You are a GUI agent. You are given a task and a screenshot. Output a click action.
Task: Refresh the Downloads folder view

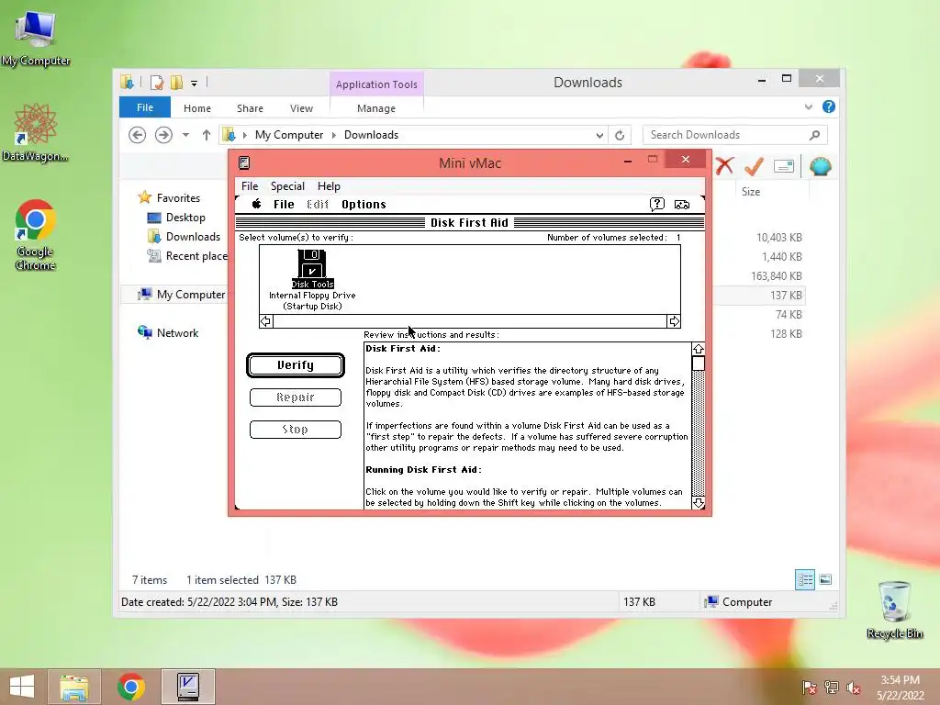[620, 135]
